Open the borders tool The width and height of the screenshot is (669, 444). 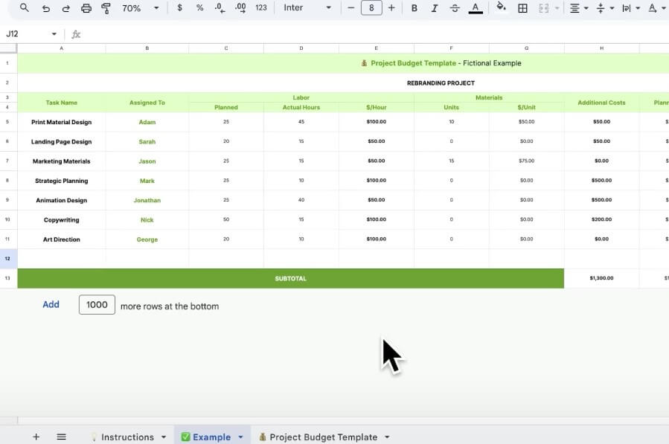(522, 8)
